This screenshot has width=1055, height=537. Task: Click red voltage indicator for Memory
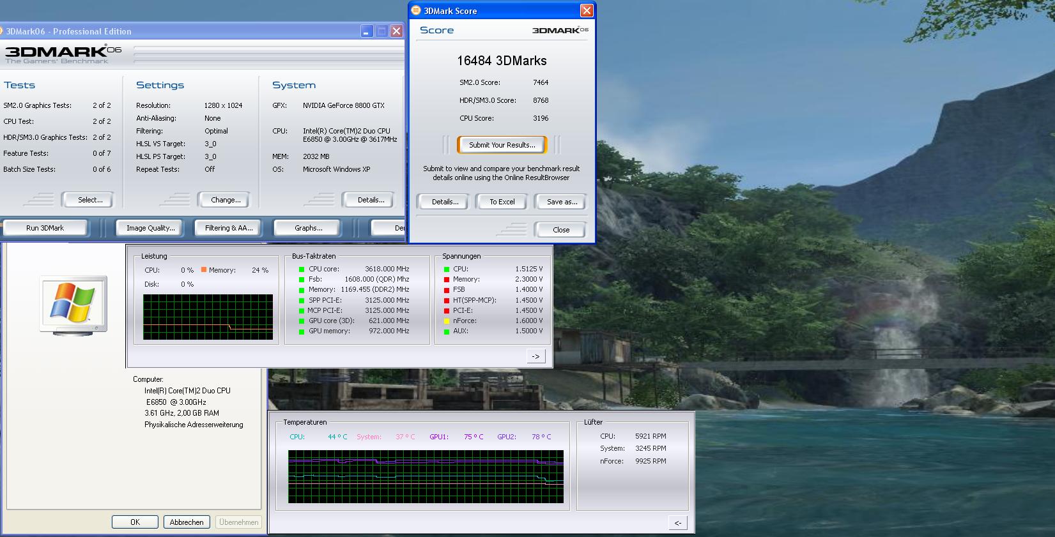(447, 280)
